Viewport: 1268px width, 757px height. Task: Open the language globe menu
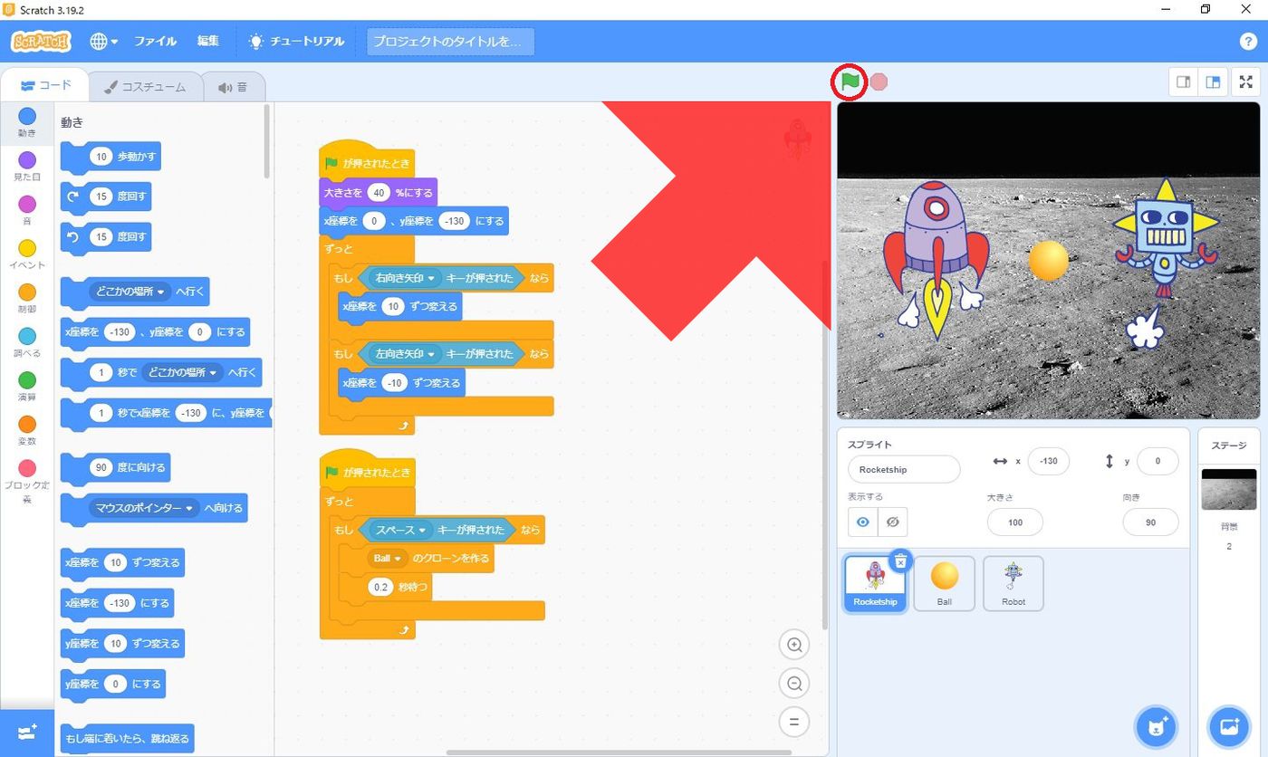click(103, 42)
